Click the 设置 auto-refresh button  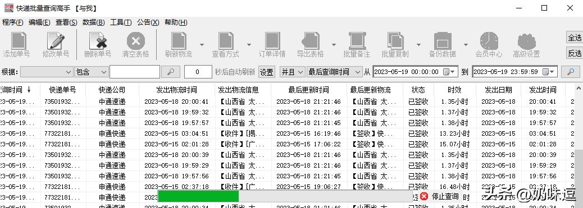click(267, 72)
